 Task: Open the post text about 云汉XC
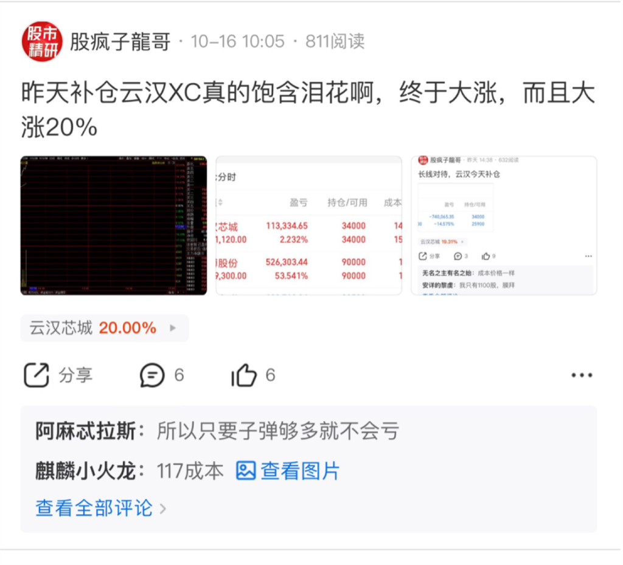308,110
